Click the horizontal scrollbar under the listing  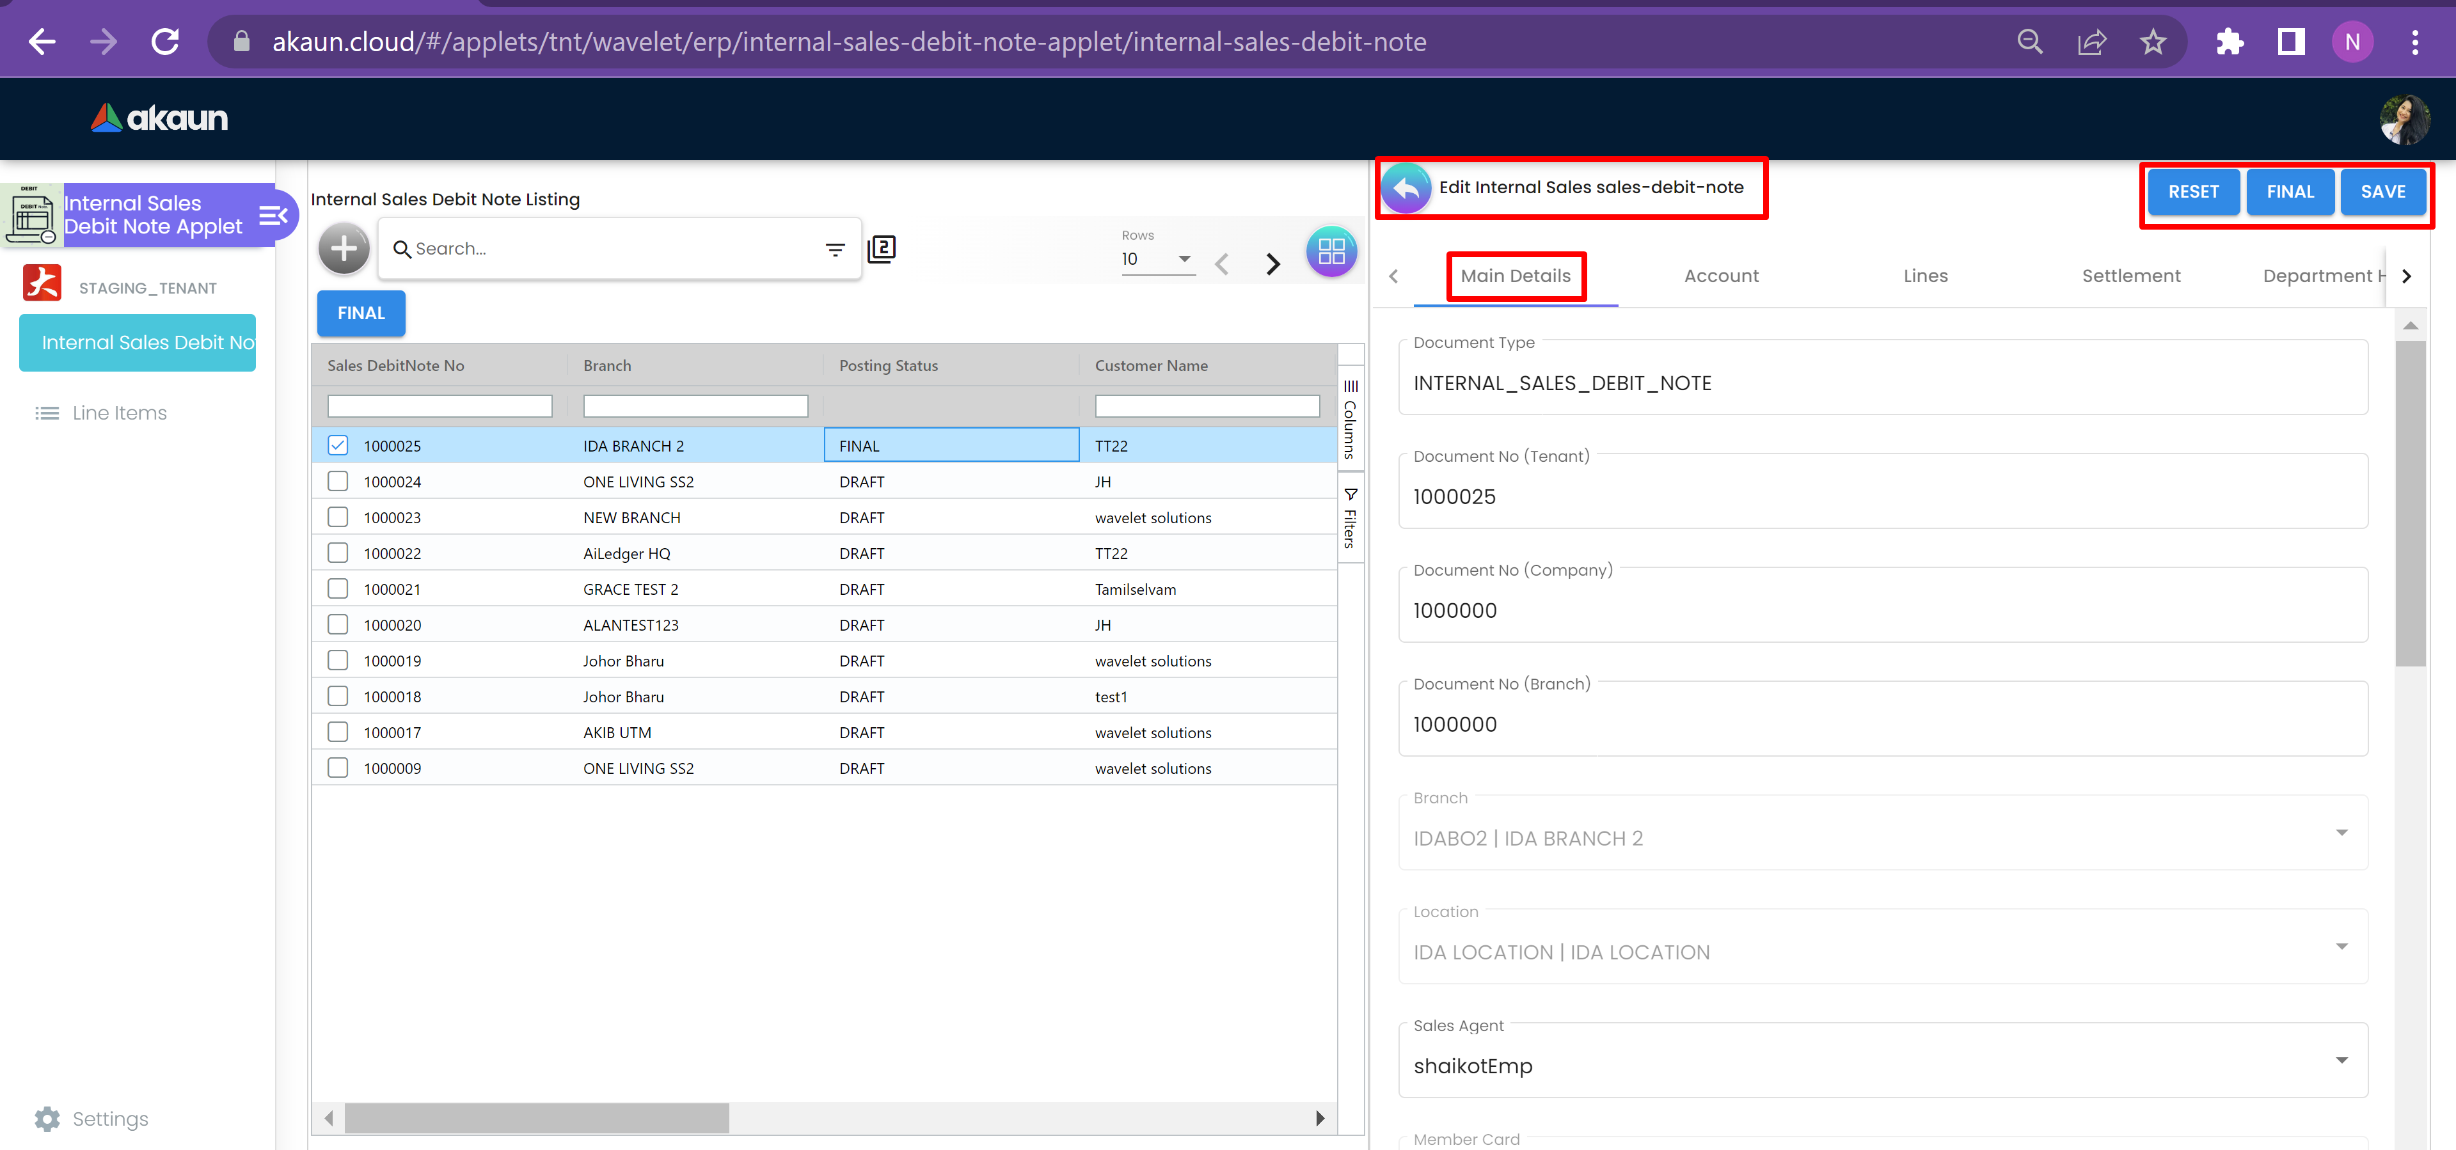point(537,1117)
